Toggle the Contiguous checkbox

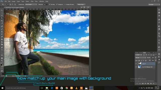[x=57, y=4]
